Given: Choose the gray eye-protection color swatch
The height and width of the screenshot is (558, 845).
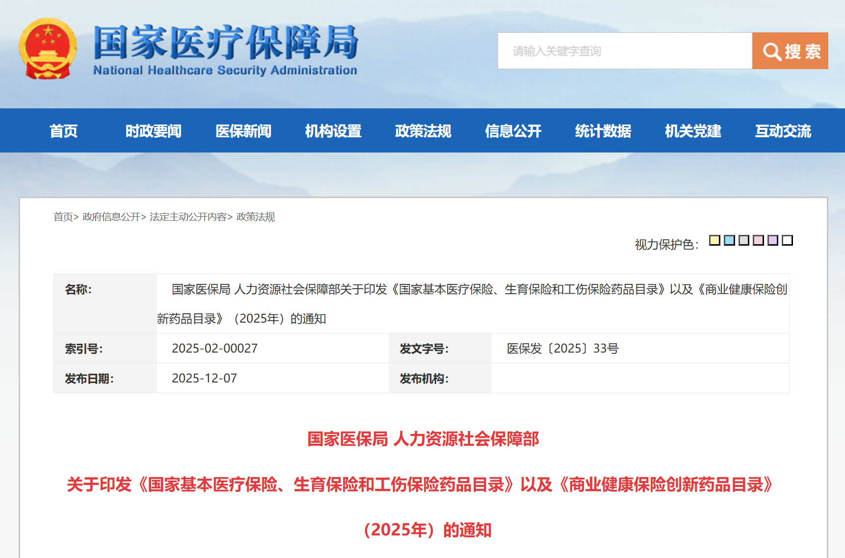Looking at the screenshot, I should pos(744,240).
